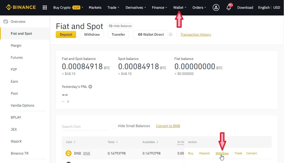Expand the Finance menu dropdown arrow
284x163 pixels.
[166, 7]
